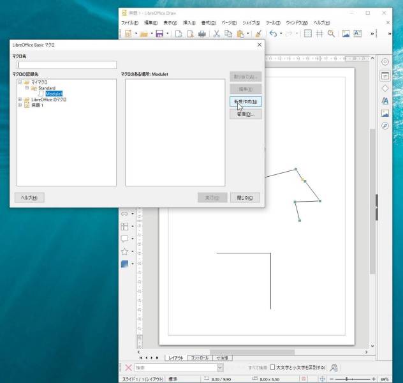Click the New document icon in Draw toolbar
This screenshot has width=403, height=383.
128,34
